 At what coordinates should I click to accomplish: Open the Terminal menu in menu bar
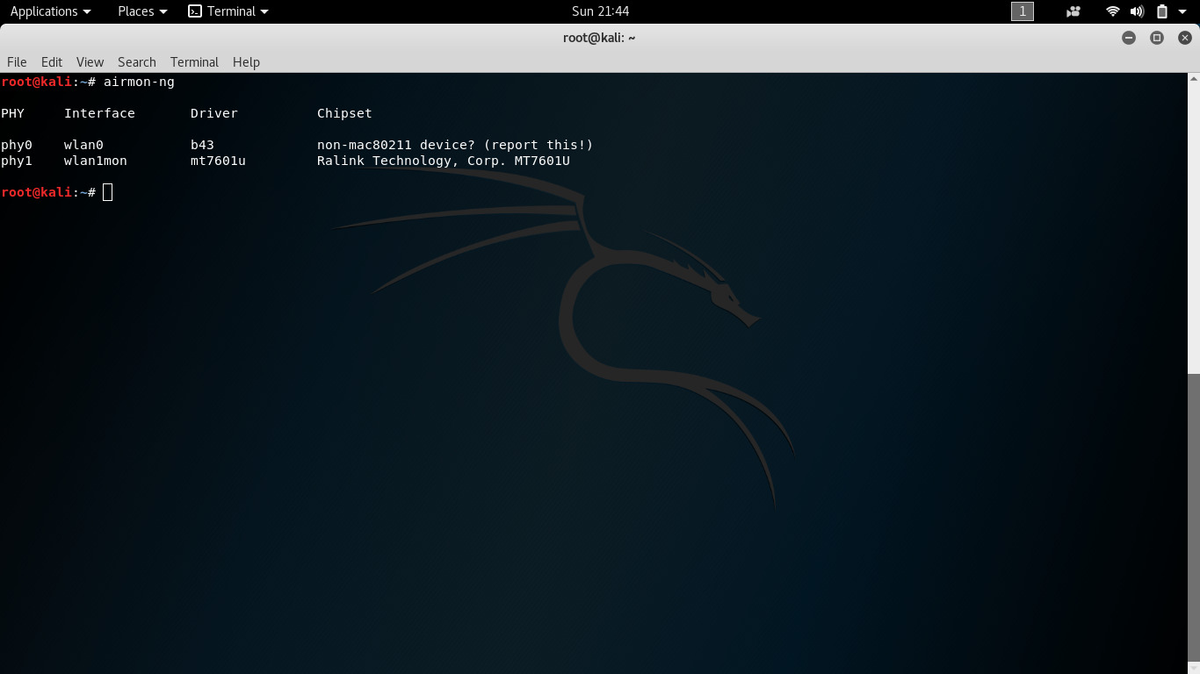point(194,61)
